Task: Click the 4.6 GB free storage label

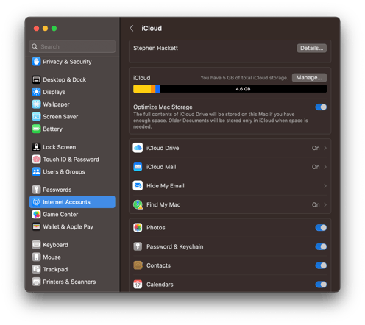Action: 243,89
